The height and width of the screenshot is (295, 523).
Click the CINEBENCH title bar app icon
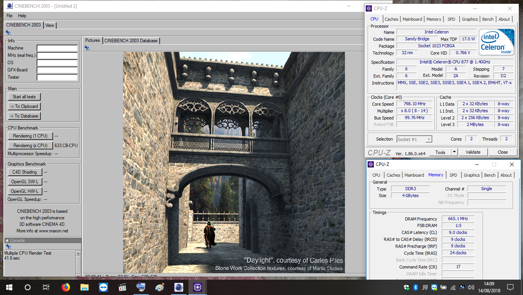9,6
